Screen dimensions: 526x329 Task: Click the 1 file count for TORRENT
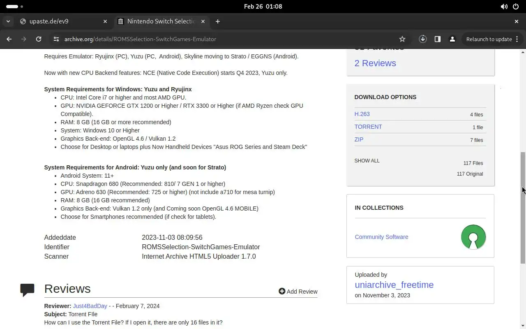click(x=478, y=127)
